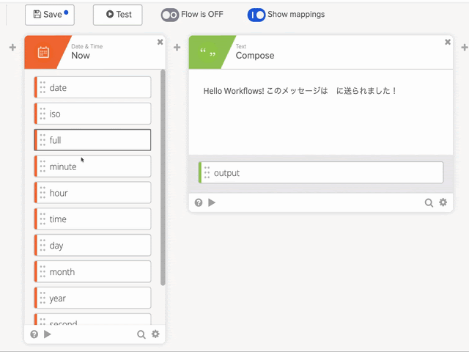Add a card between Now and Compose
469x352 pixels.
pyautogui.click(x=177, y=48)
